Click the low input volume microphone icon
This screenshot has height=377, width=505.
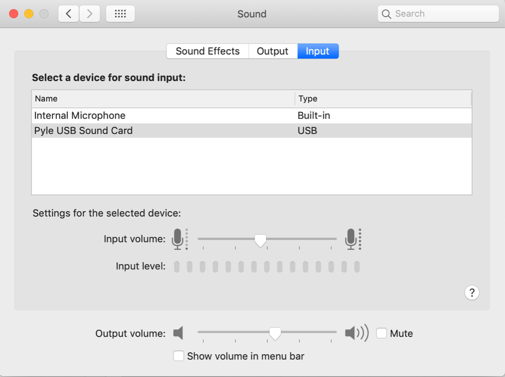tap(178, 239)
